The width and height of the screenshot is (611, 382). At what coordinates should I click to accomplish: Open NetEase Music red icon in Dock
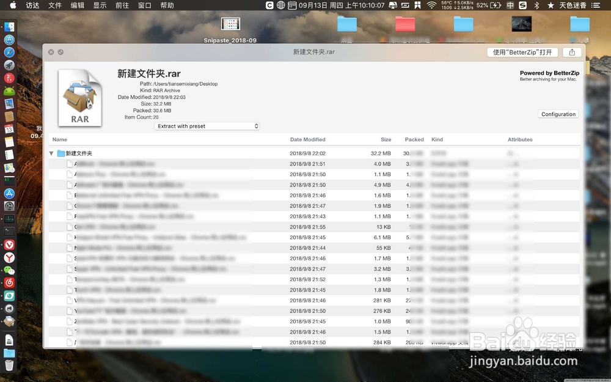click(9, 282)
